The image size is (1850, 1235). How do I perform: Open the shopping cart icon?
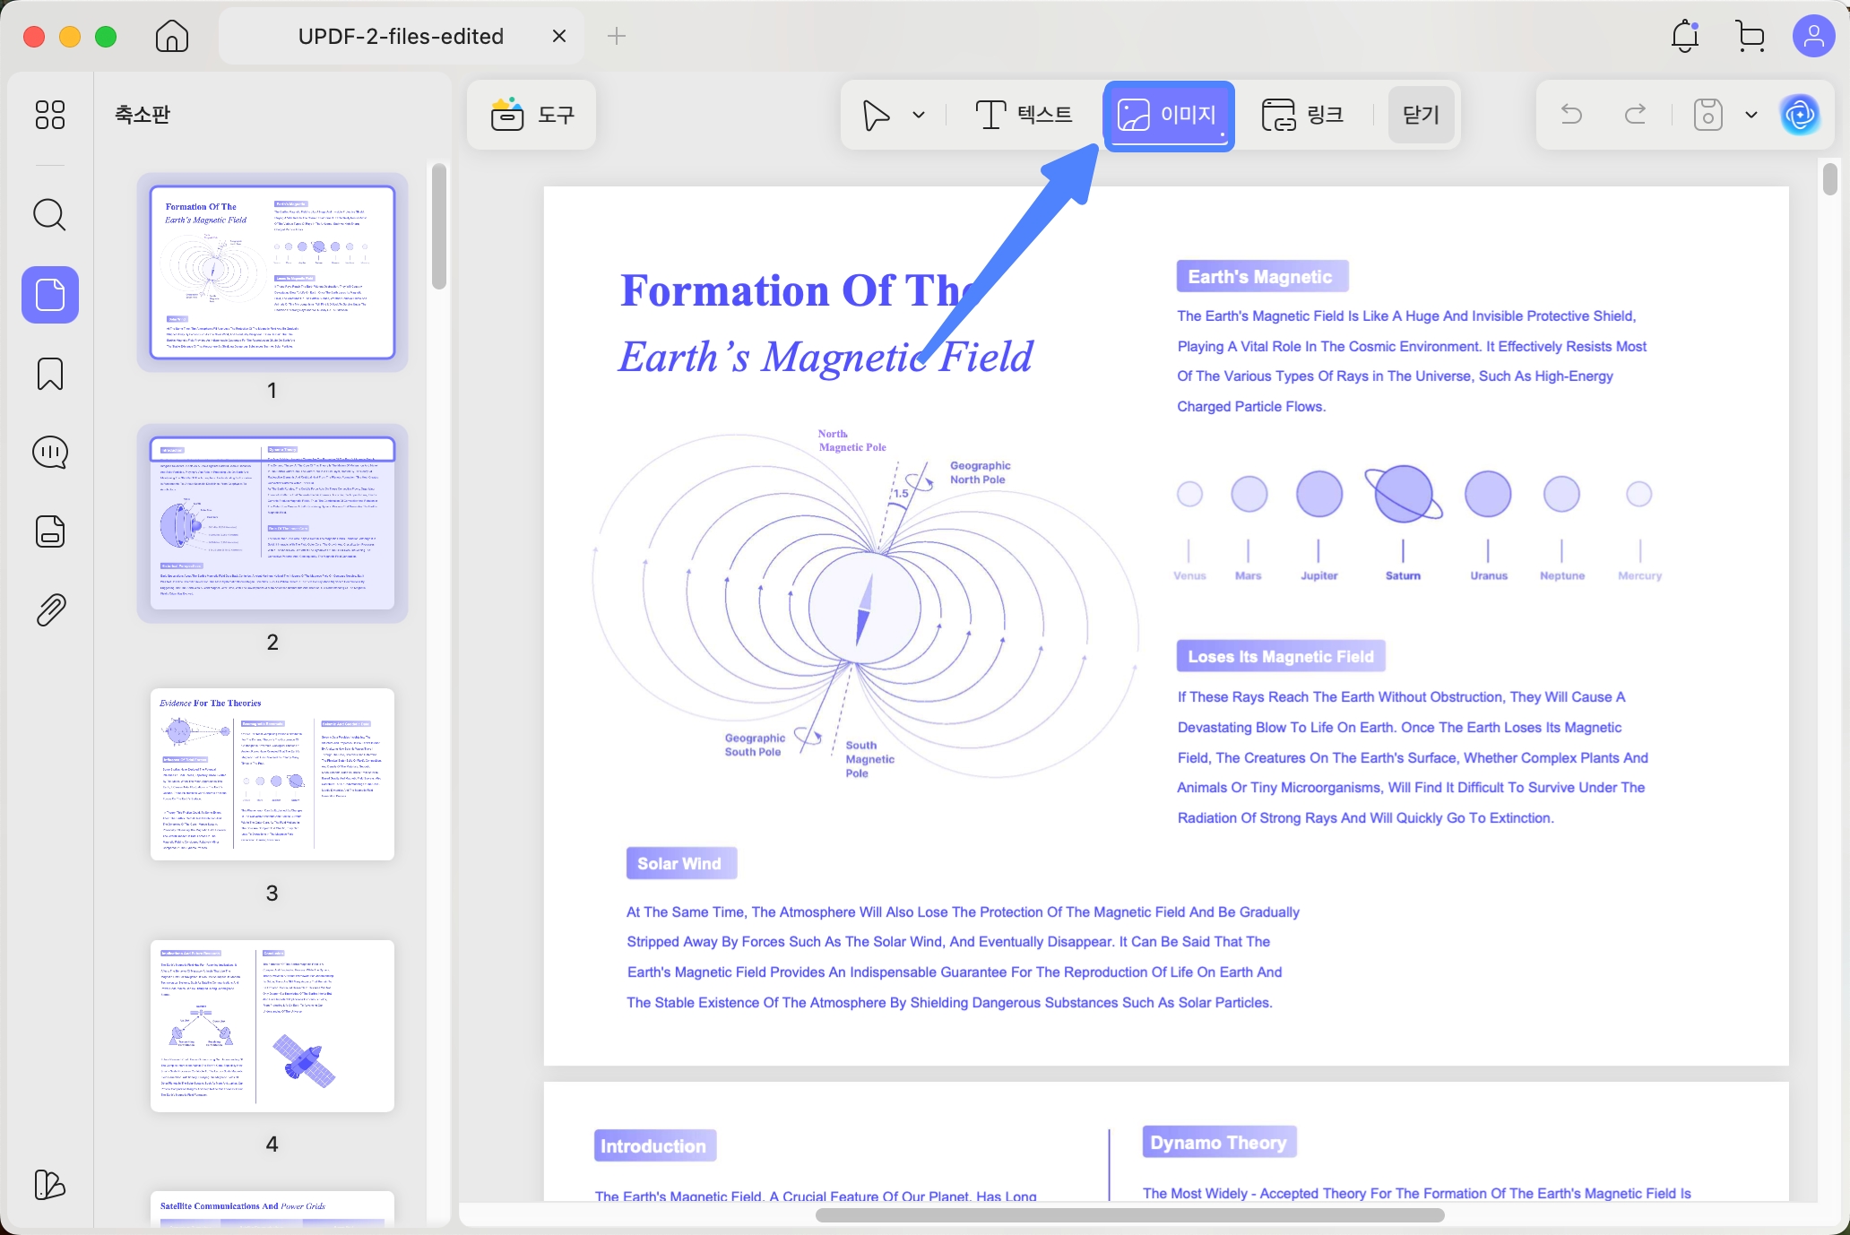[1750, 37]
